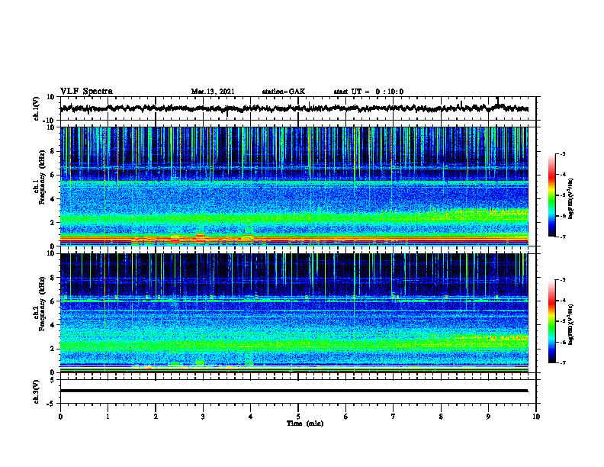The width and height of the screenshot is (604, 467).
Task: Click the 'station=GAK' header text
Action: pyautogui.click(x=284, y=92)
